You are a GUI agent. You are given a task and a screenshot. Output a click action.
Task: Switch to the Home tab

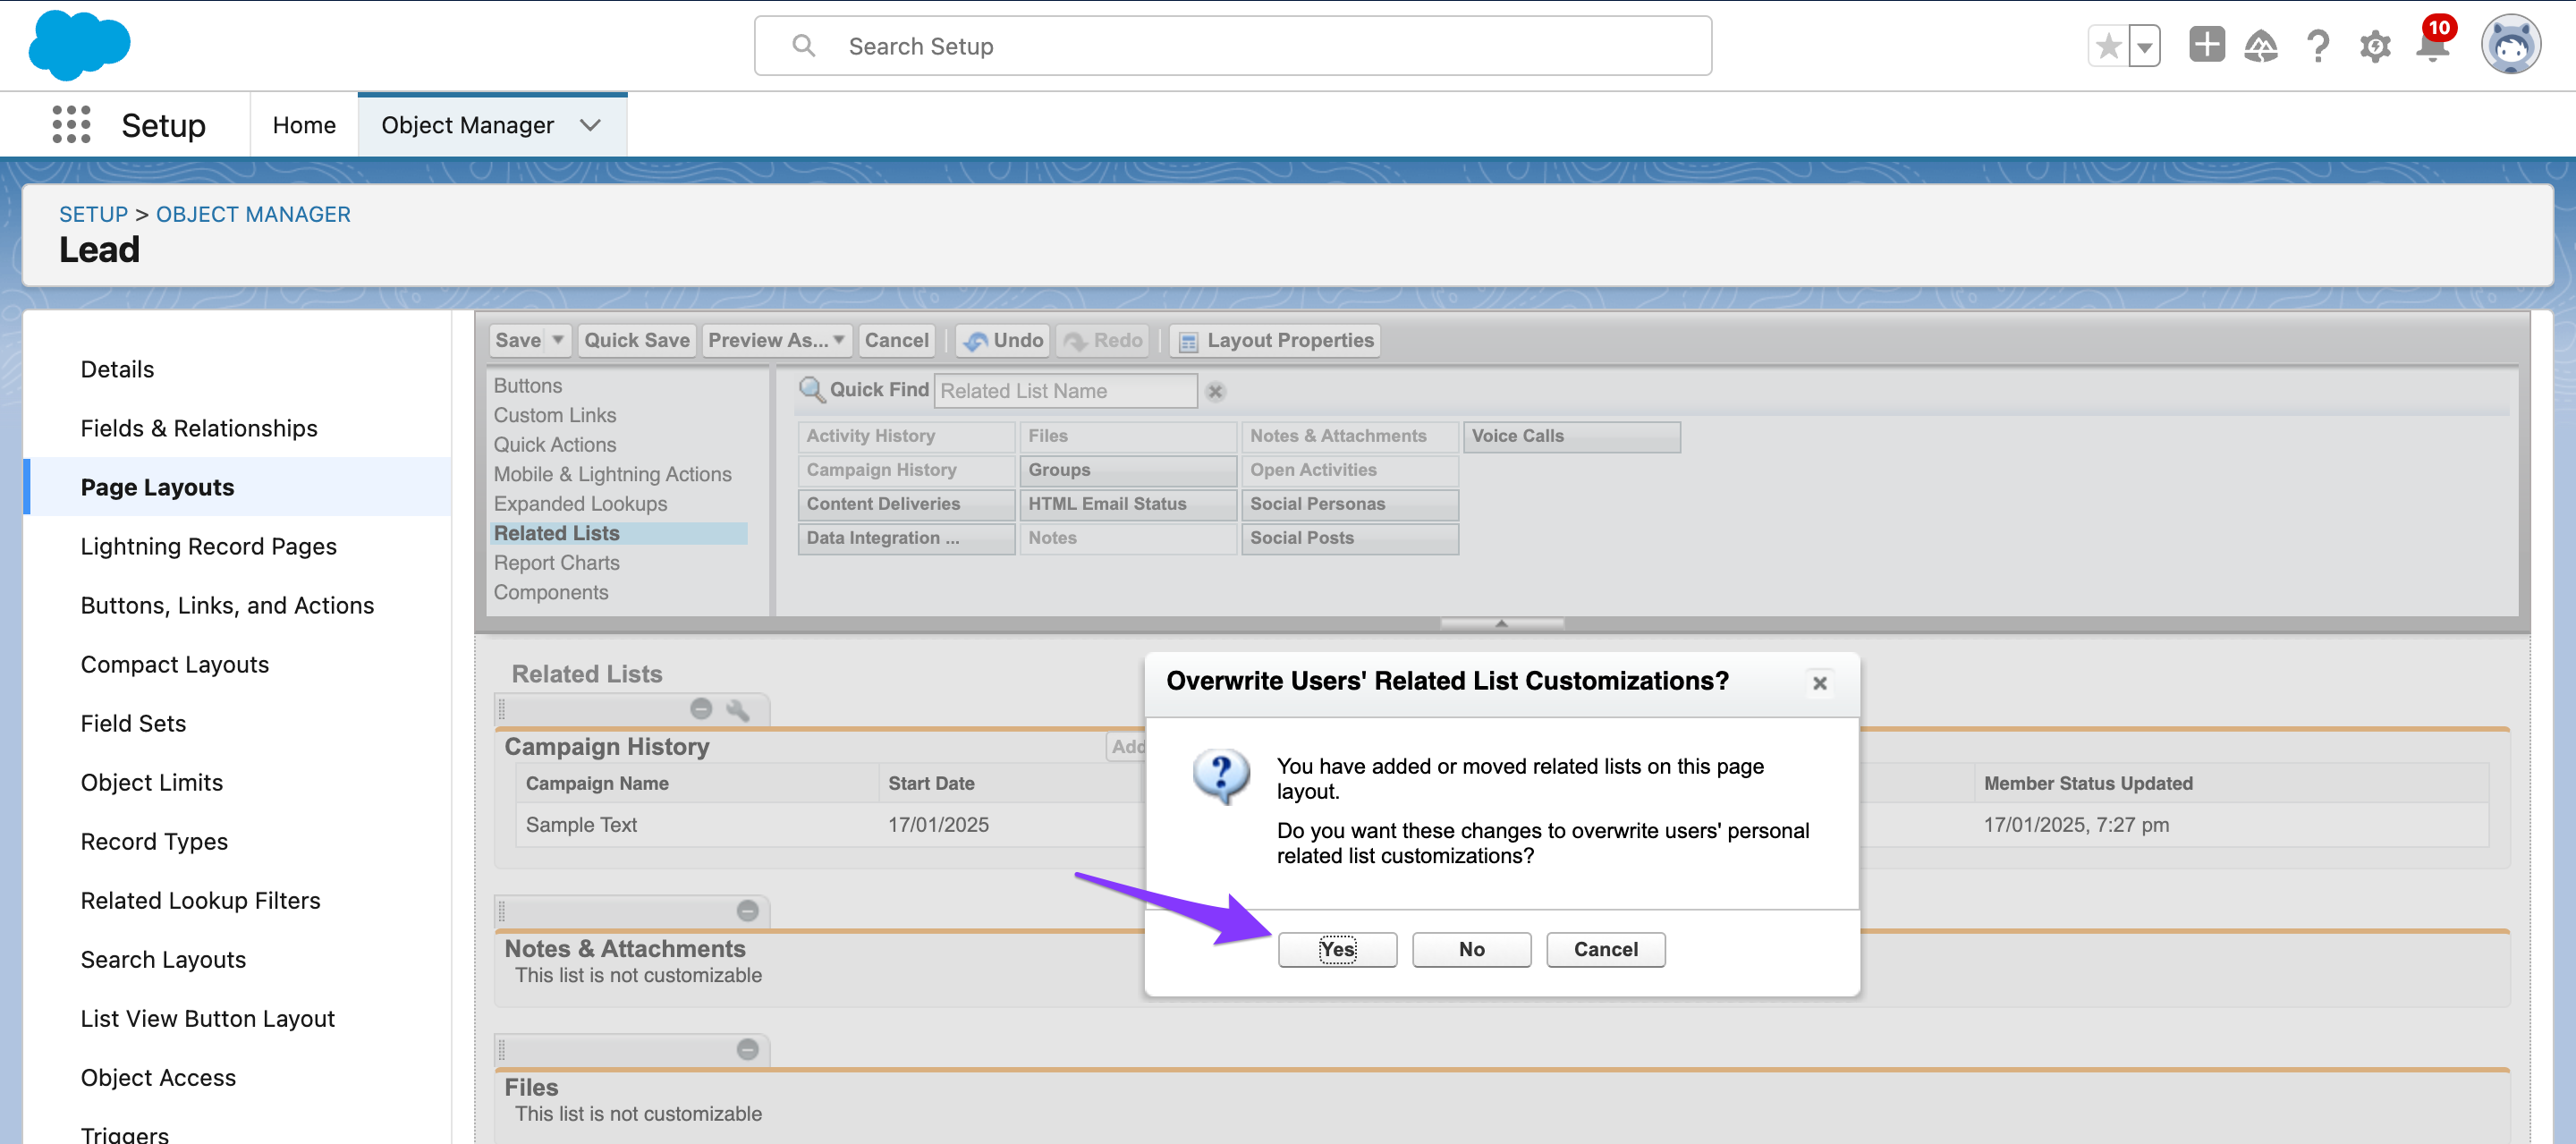click(x=304, y=125)
